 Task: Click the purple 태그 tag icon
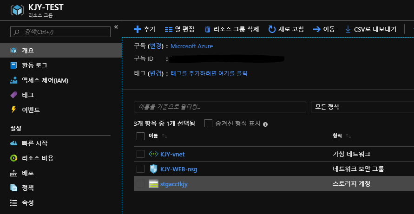13,95
